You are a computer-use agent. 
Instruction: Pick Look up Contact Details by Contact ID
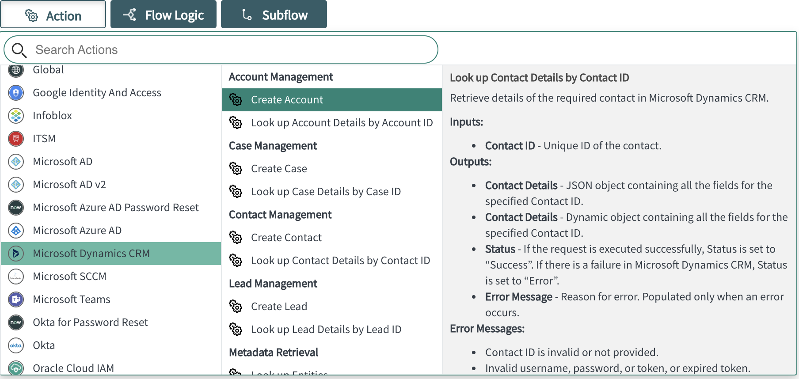[x=340, y=261]
